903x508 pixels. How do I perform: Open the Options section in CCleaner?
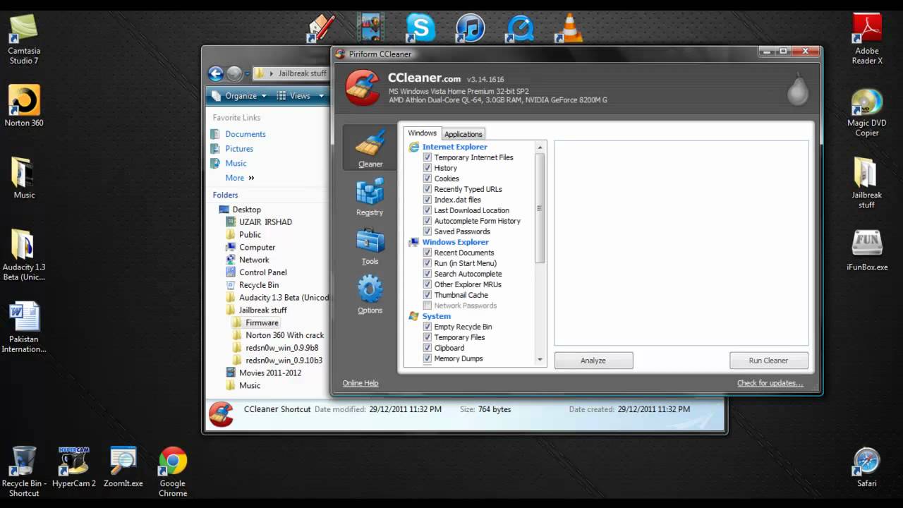tap(370, 295)
